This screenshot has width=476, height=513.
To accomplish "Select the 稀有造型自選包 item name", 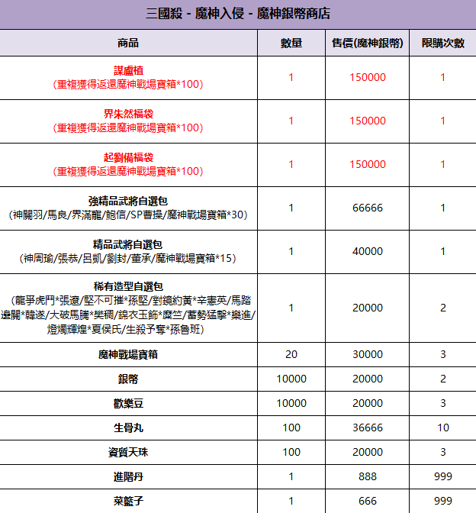I will click(x=128, y=286).
